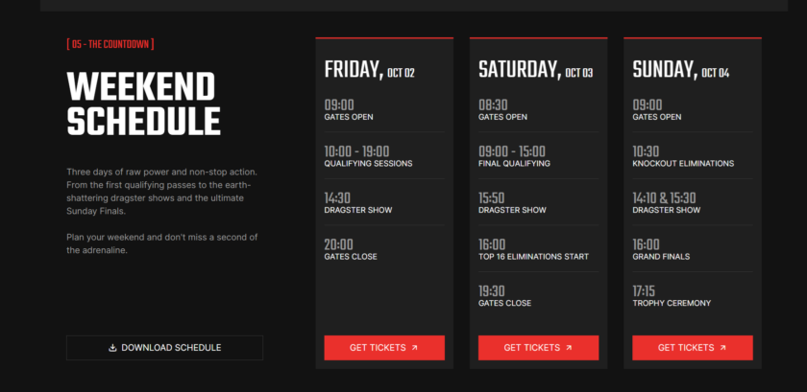Get tickets for Sunday Oct 04
Viewport: 807px width, 392px height.
(x=693, y=348)
